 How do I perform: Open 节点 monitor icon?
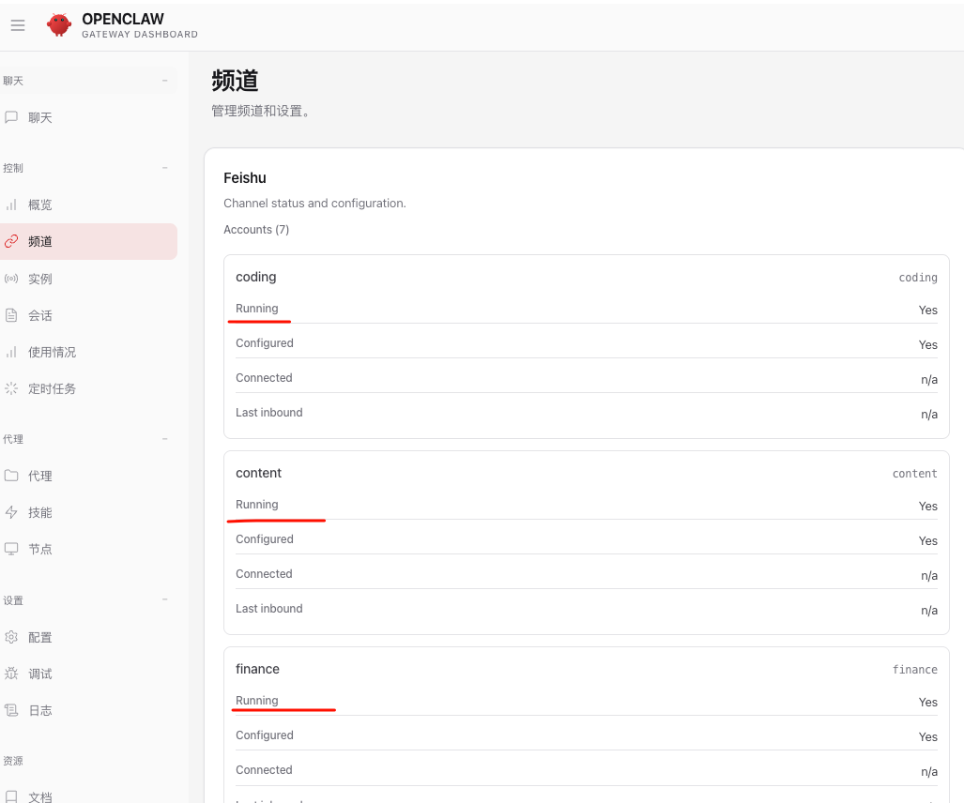11,549
